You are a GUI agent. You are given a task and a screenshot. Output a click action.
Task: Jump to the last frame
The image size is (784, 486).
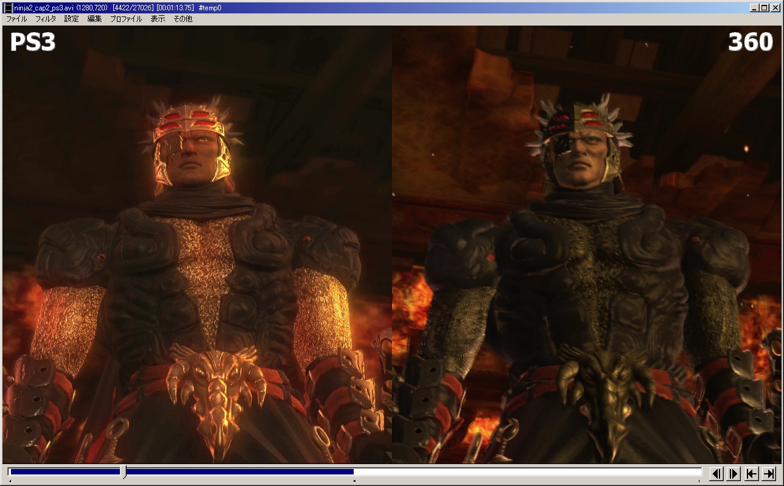tap(769, 473)
